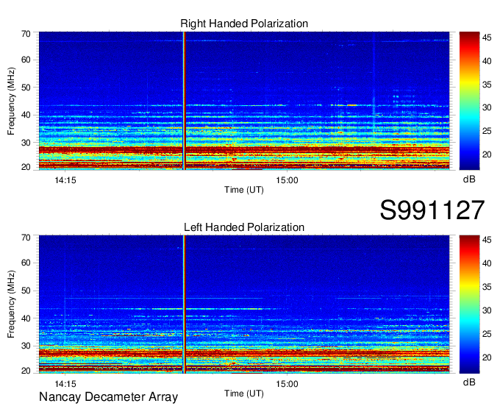Viewport: 500px width, 406px height.
Task: Click the 35 value on the top colorbar
Action: tap(487, 84)
